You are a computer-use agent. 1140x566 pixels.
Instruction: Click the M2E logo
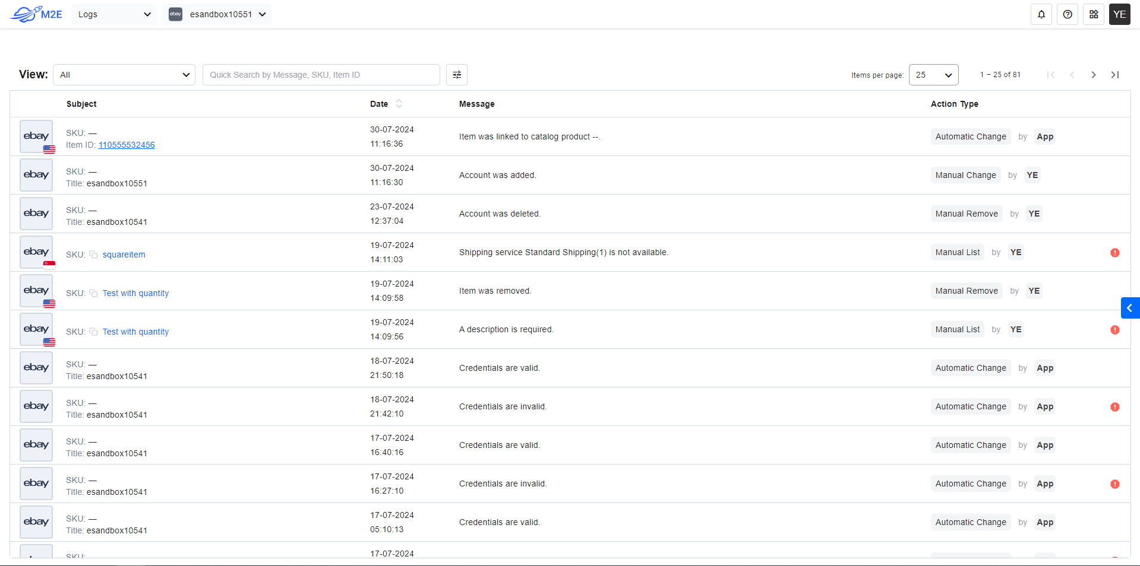coord(36,14)
